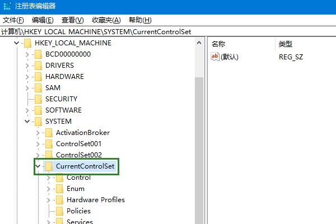This screenshot has height=224, width=336.
Task: Click the Control subkey folder icon
Action: pyautogui.click(x=59, y=178)
